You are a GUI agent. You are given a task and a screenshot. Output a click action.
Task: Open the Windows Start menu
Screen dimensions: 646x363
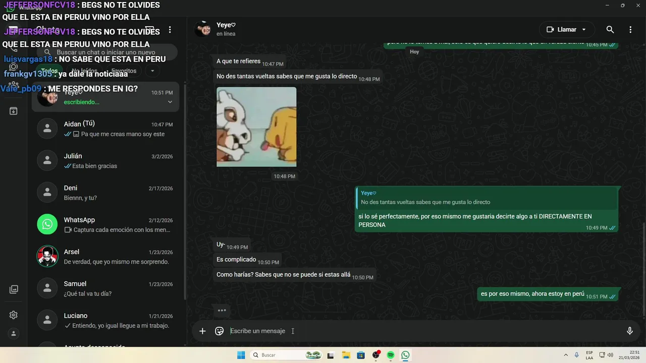coord(241,355)
